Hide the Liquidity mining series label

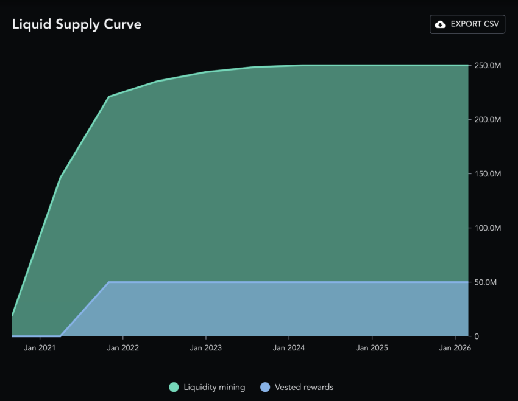(215, 387)
